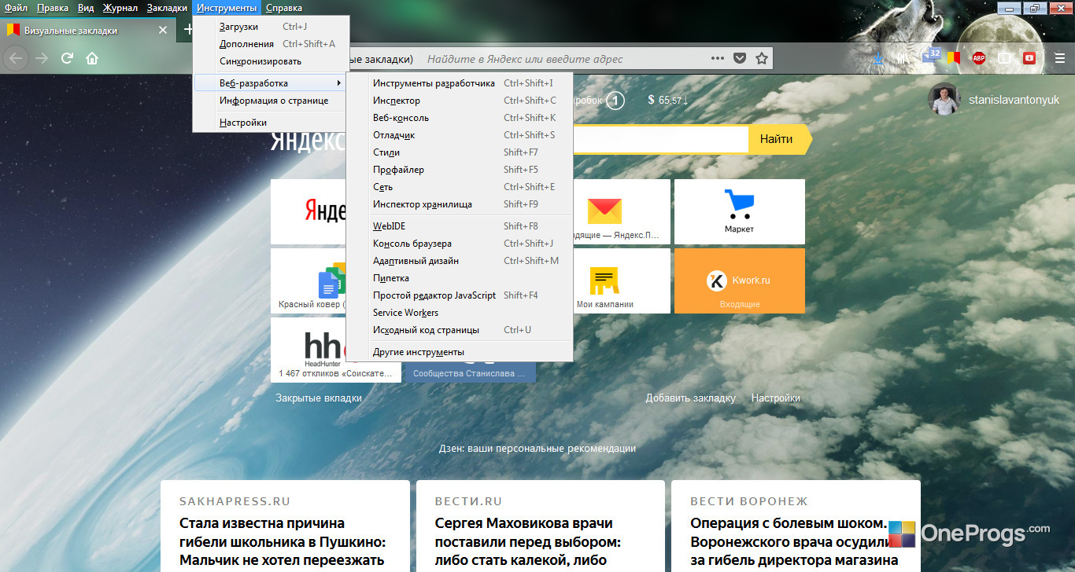Select Синхронизировать in the menu

(x=269, y=61)
